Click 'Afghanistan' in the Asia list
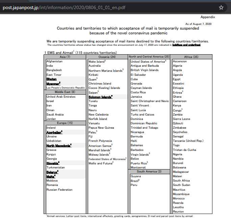This screenshot has height=218, width=231. (x=54, y=61)
